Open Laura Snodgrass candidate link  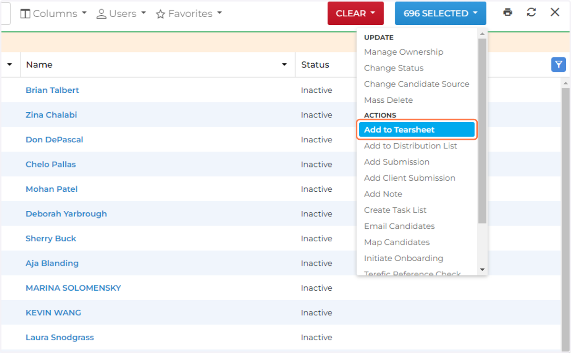(59, 338)
